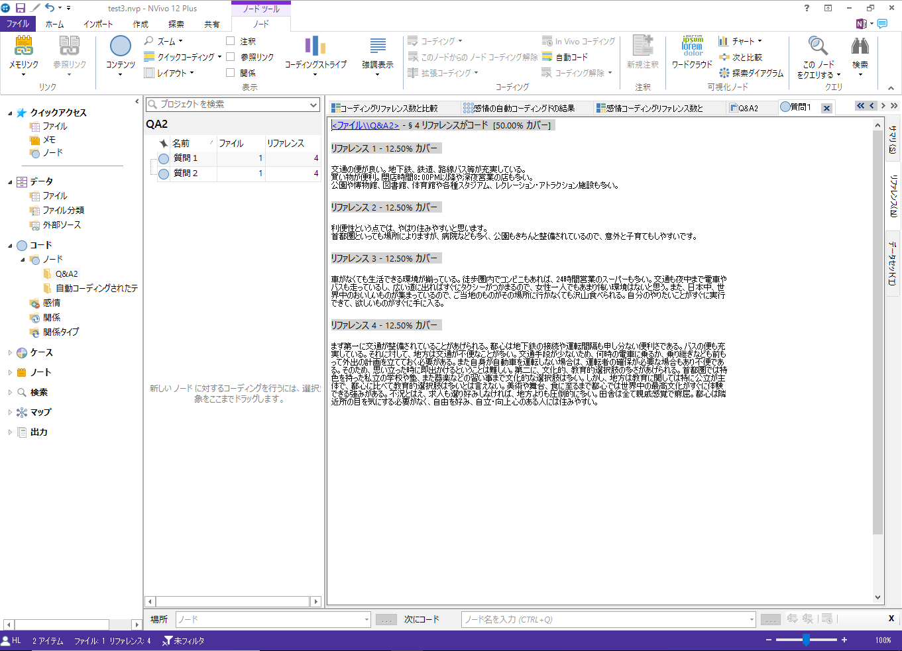902x651 pixels.
Task: Follow the ファイル\Q&A2 hyperlink
Action: click(365, 125)
